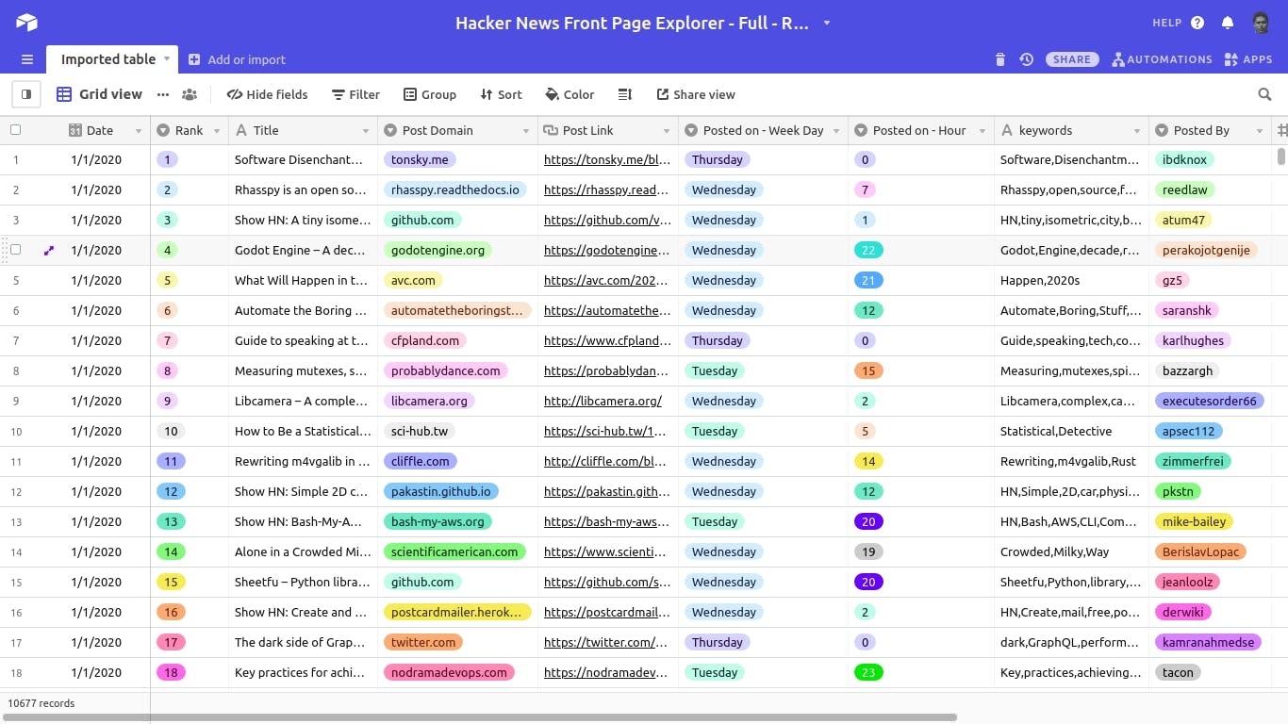This screenshot has height=724, width=1288.
Task: Toggle the select-all records checkbox
Action: pos(13,130)
